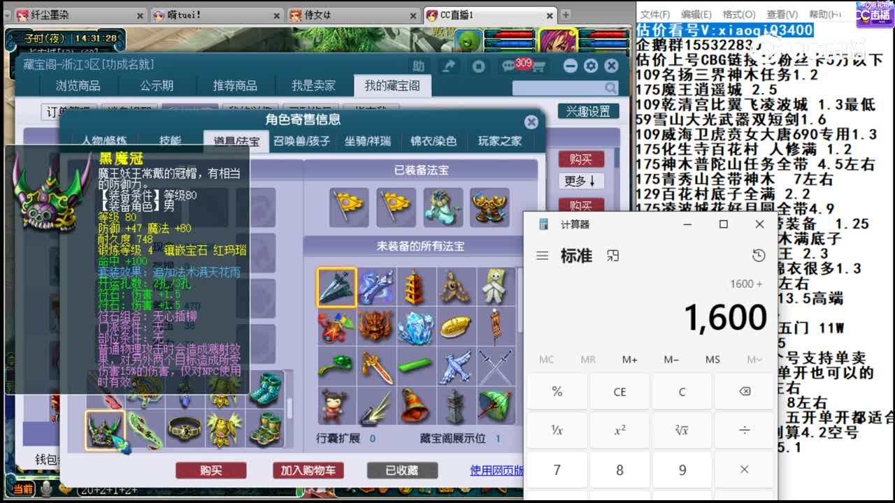895x503 pixels.
Task: Click calculator backspace button
Action: coord(745,392)
